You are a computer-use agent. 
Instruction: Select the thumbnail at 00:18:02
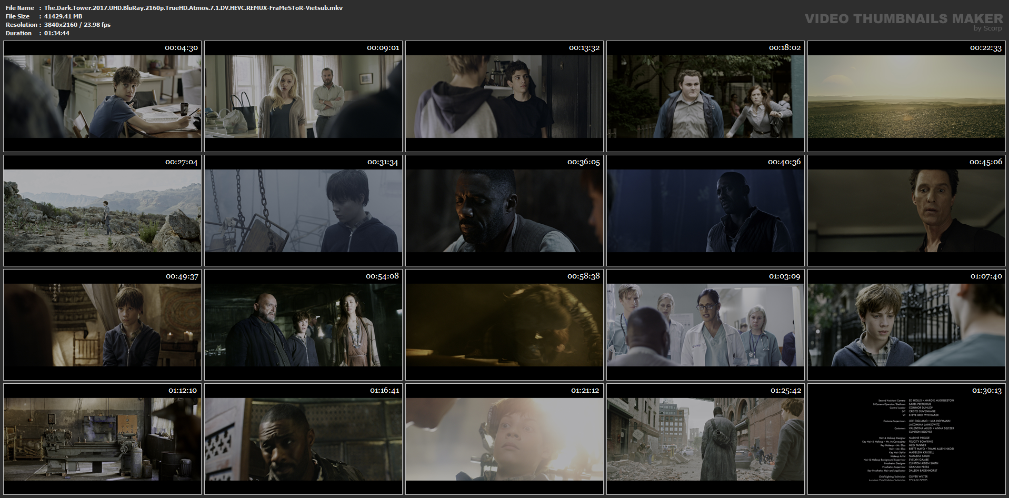(705, 97)
